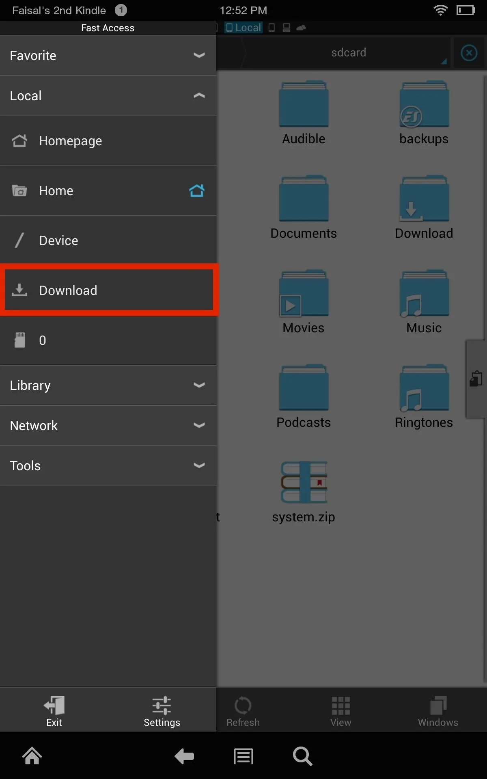Open Download in the sidebar
Screen dimensions: 487x779
click(108, 290)
